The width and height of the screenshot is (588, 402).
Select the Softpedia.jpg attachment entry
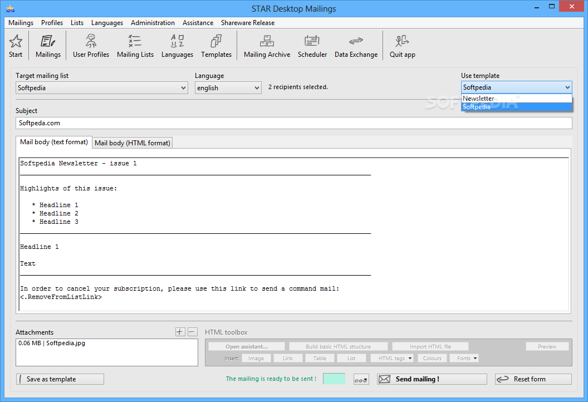tap(52, 343)
